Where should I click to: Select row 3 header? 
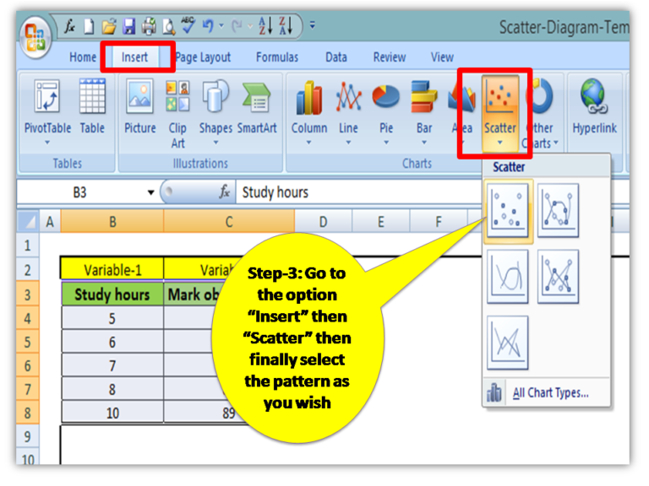tap(28, 295)
